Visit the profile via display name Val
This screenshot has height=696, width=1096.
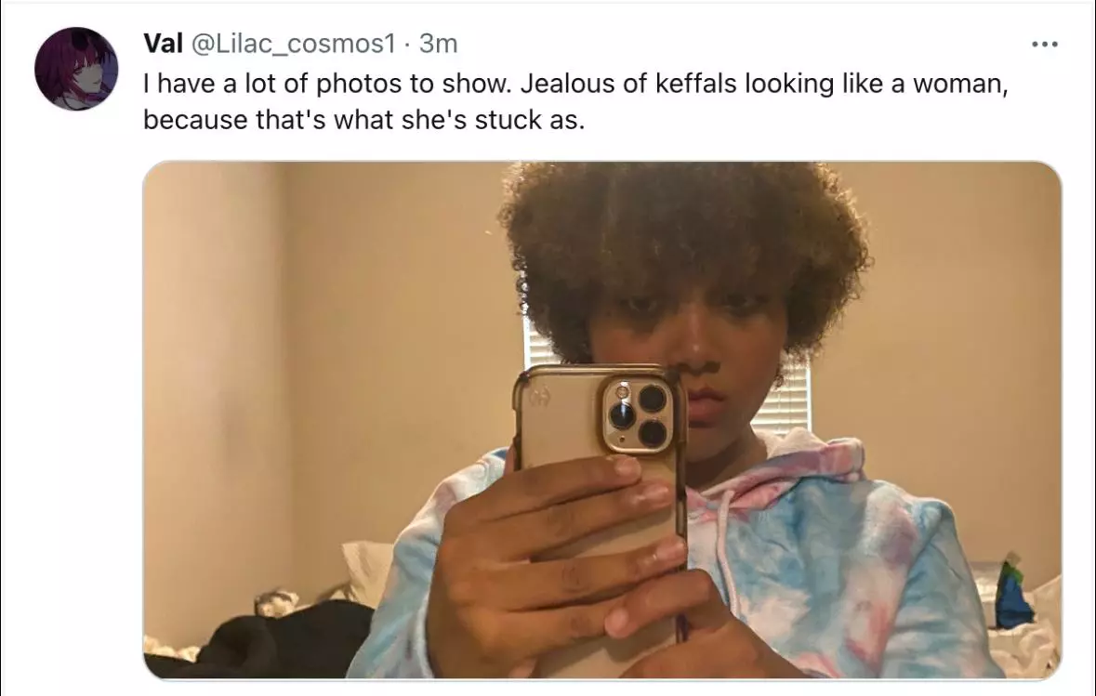click(x=163, y=44)
